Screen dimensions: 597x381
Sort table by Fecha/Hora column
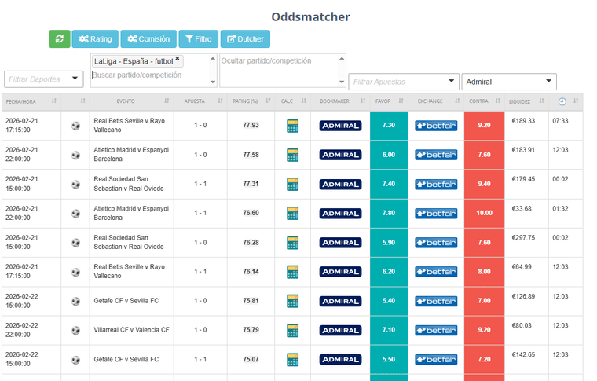tap(30, 101)
